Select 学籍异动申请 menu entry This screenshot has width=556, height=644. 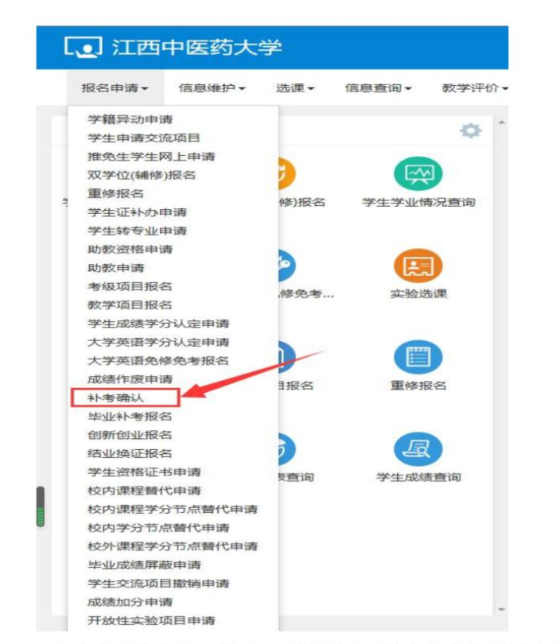(130, 119)
